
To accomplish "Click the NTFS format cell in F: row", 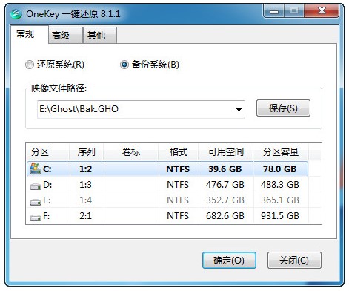I will (x=178, y=216).
